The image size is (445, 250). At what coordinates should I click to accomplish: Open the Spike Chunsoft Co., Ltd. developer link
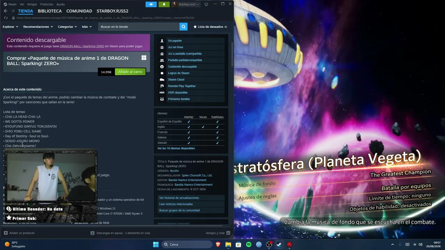[x=197, y=175]
